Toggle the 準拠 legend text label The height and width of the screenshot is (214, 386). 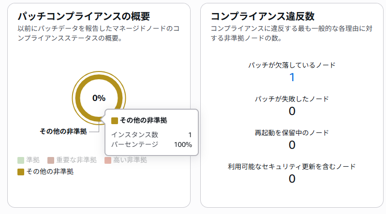tap(33, 160)
